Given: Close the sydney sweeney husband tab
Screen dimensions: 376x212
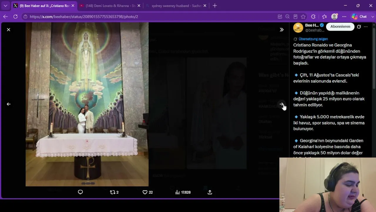Looking at the screenshot, I should tap(205, 6).
